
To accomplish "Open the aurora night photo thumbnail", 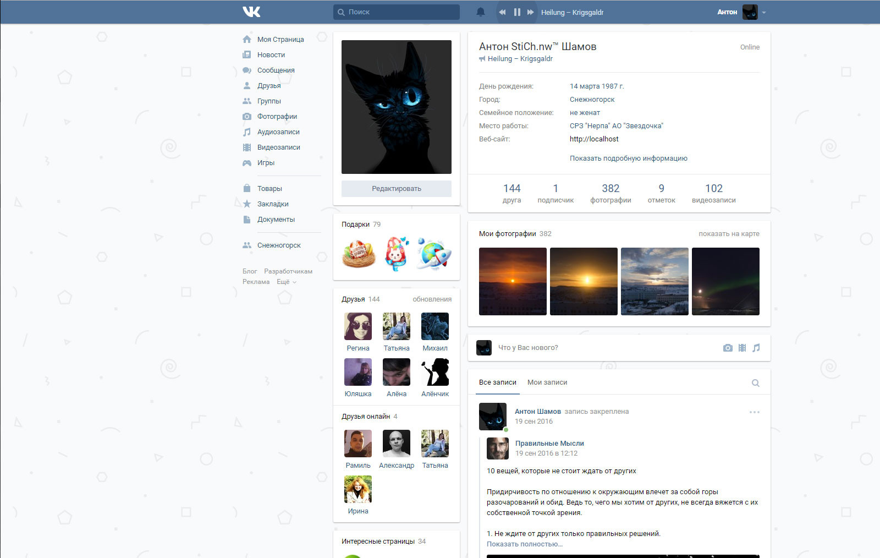I will click(725, 281).
